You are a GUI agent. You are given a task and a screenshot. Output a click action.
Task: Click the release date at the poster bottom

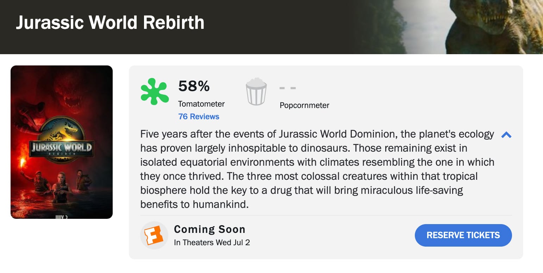(61, 217)
